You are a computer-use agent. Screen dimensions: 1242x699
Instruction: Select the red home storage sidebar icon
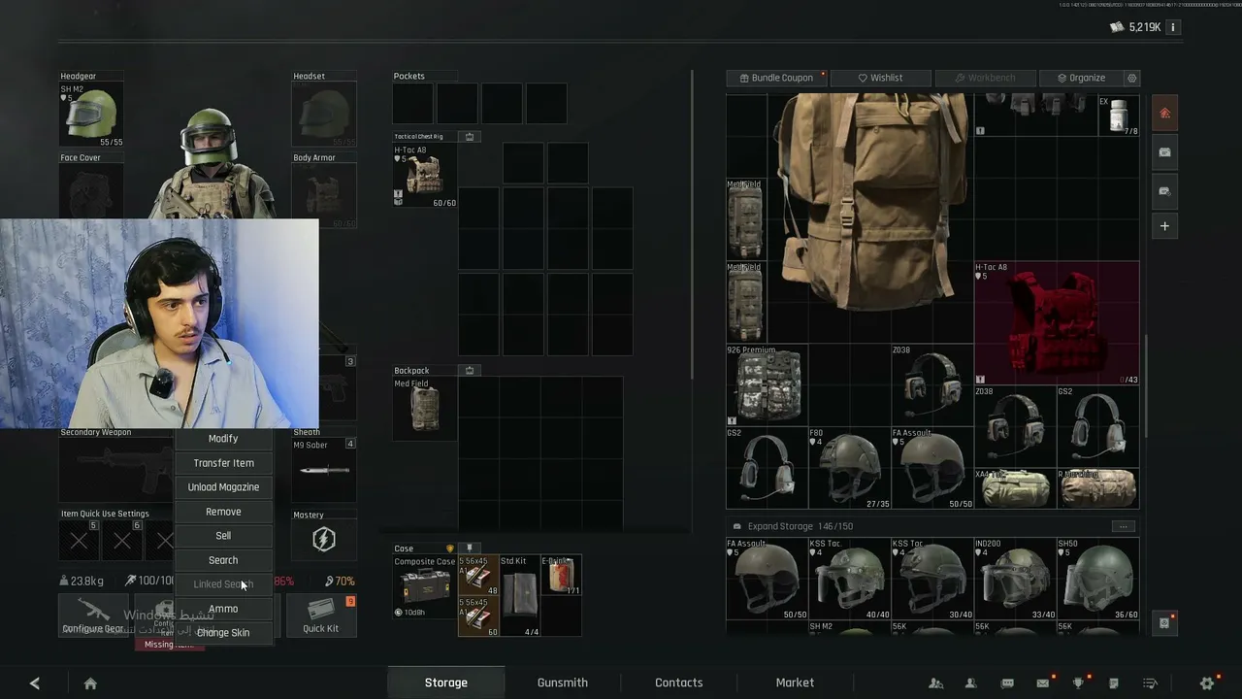(x=1164, y=114)
